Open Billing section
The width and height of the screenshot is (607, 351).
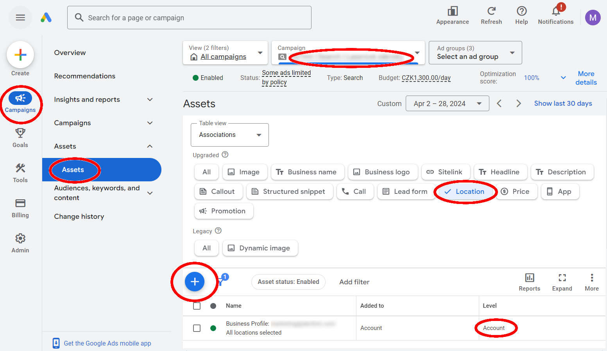coord(20,208)
